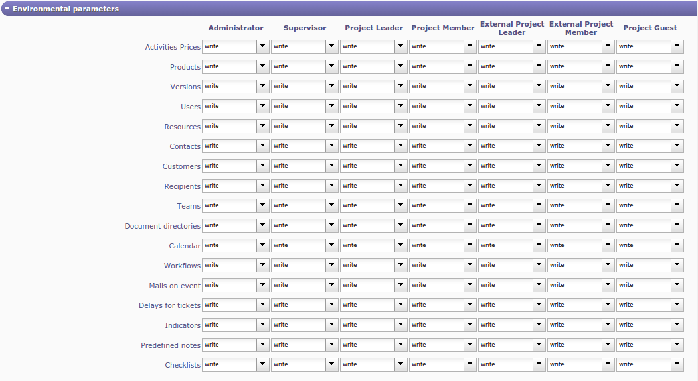Click the Indicators row label
Screen dimensions: 698x381
[183, 325]
